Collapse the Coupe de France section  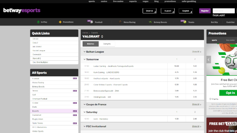click(84, 104)
